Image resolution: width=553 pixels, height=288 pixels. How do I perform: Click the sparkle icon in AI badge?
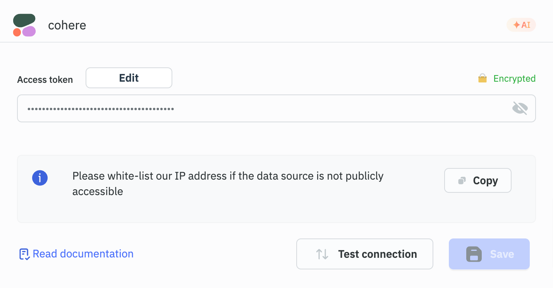pyautogui.click(x=516, y=25)
